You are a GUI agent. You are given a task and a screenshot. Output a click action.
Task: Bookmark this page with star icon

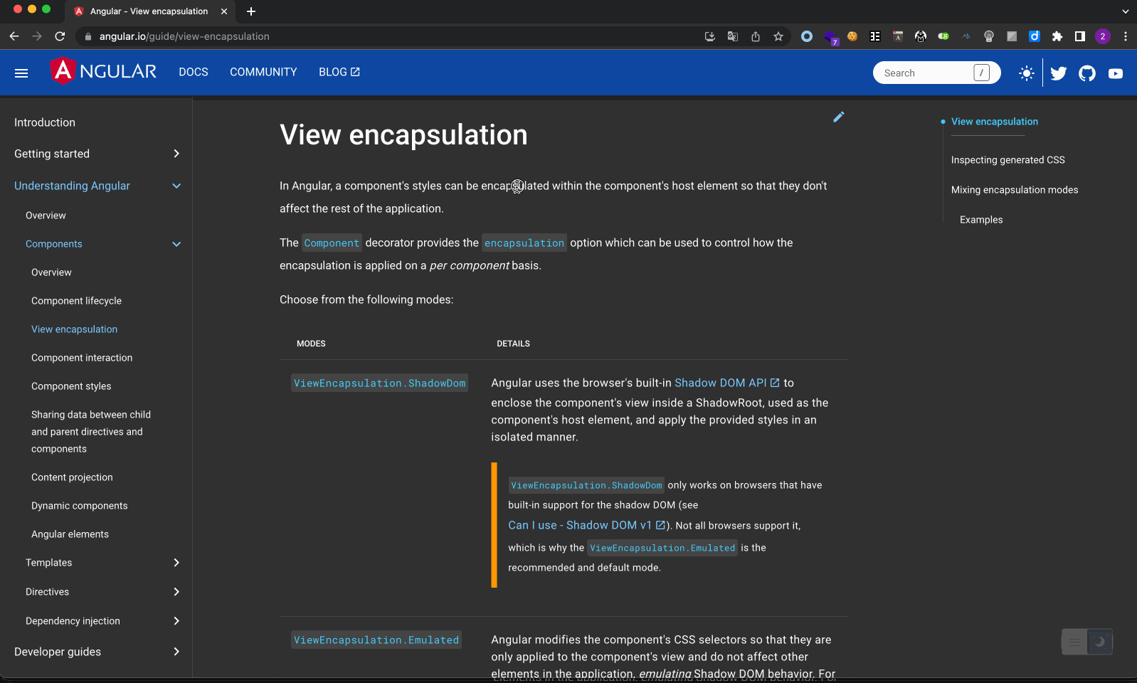pyautogui.click(x=778, y=36)
